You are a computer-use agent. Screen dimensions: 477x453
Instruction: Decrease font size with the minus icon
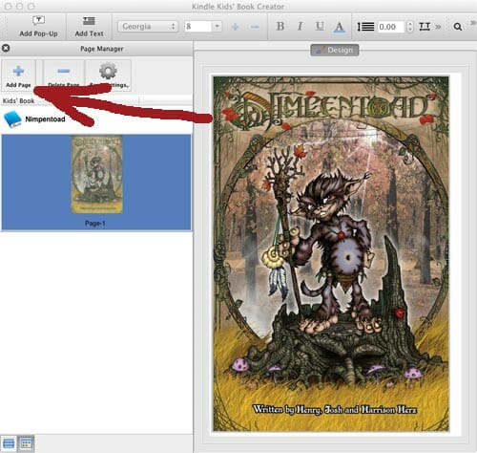tap(255, 27)
